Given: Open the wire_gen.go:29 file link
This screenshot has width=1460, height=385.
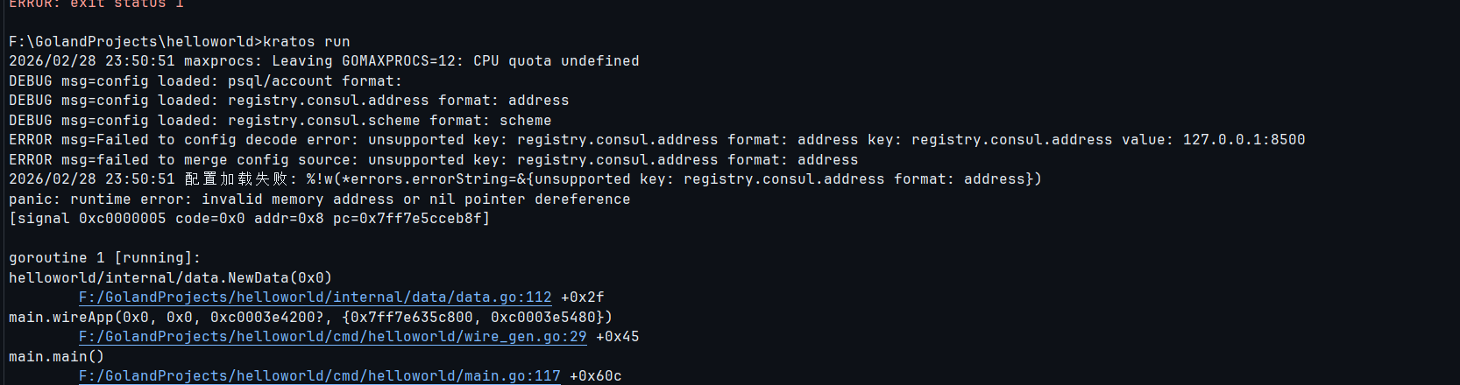Looking at the screenshot, I should [x=333, y=337].
